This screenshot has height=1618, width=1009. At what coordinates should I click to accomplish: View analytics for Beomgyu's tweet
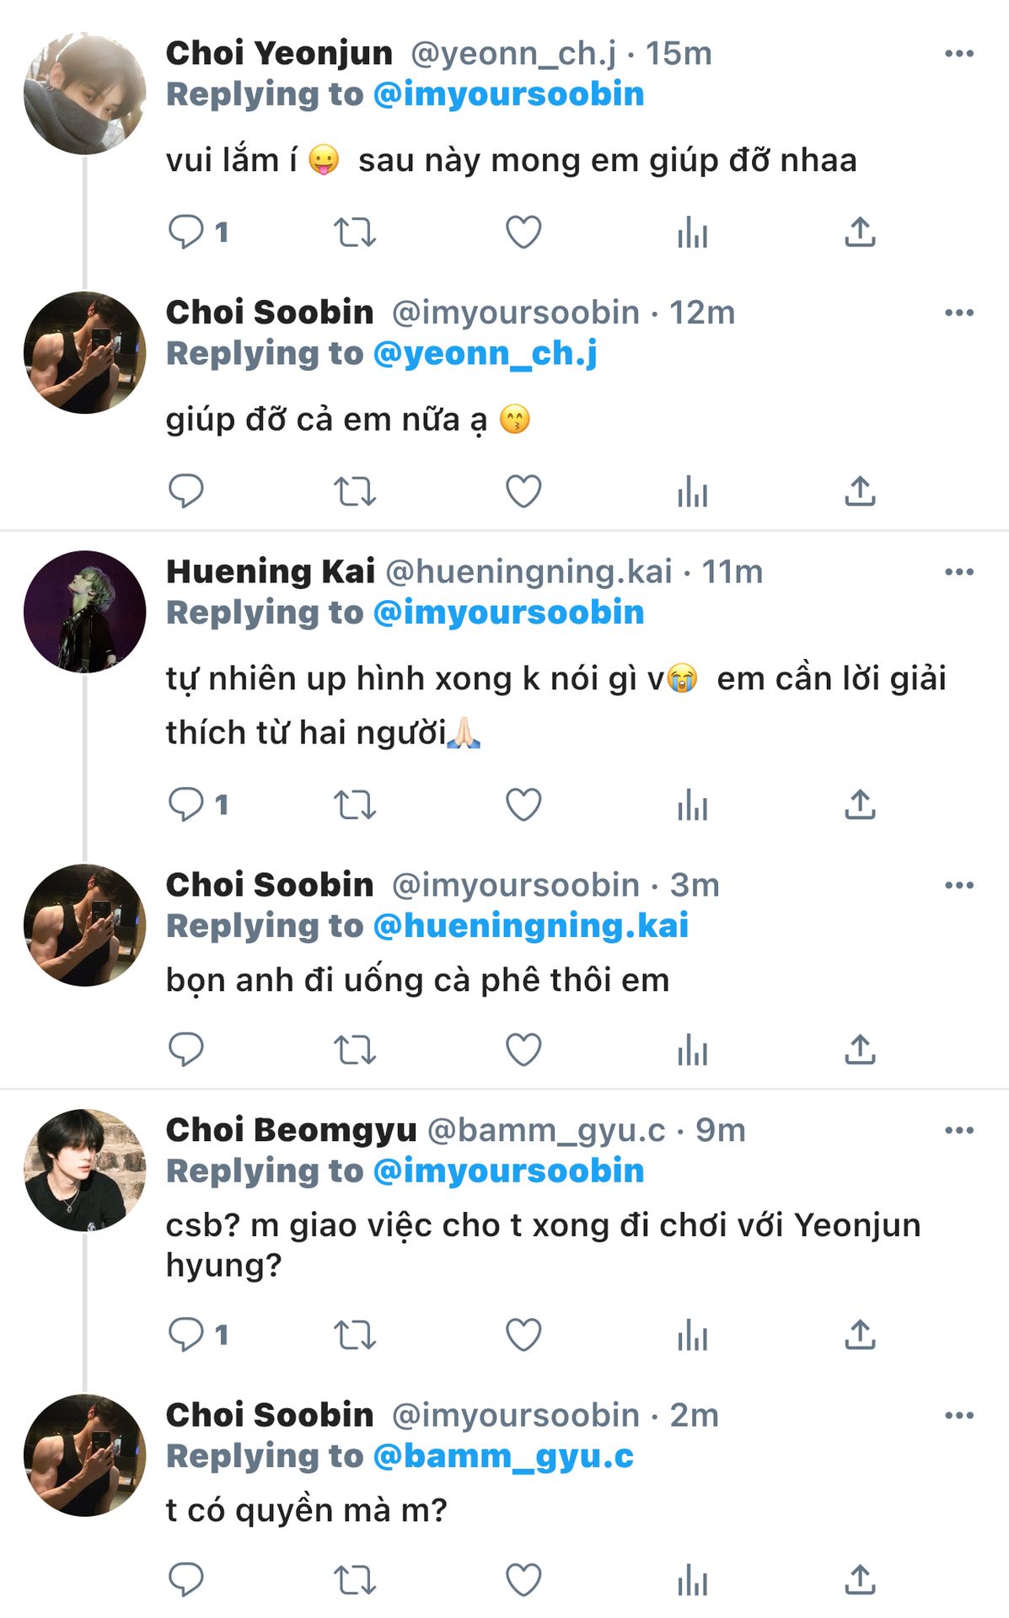(x=692, y=1335)
